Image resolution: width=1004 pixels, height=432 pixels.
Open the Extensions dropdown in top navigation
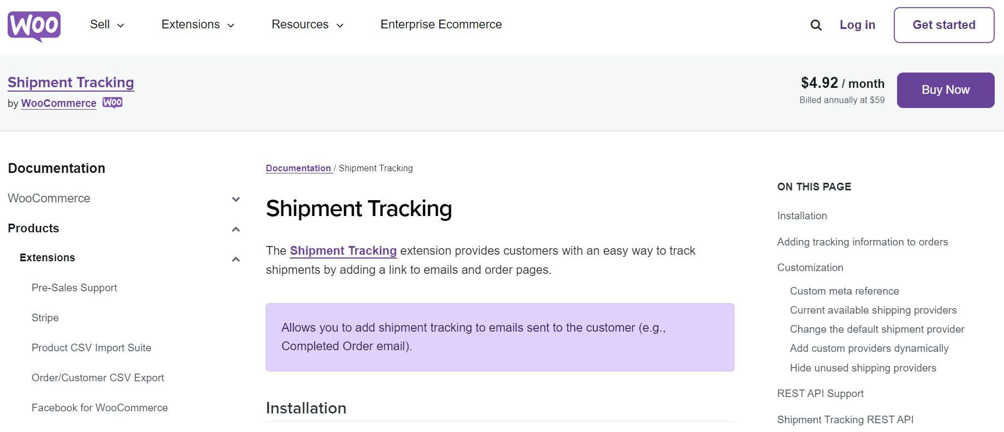click(198, 25)
